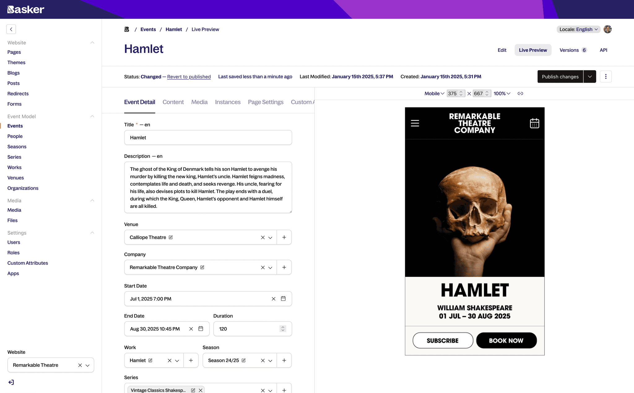Clear the End Date value
Viewport: 634px width, 393px height.
coord(191,329)
